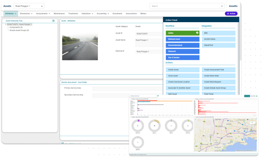
Task: Open the Asset Hierarchy Tree hamburger menu
Action: coord(53,21)
